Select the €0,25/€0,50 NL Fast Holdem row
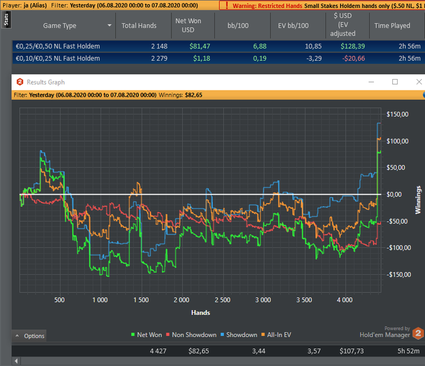Image resolution: width=425 pixels, height=366 pixels. 219,46
